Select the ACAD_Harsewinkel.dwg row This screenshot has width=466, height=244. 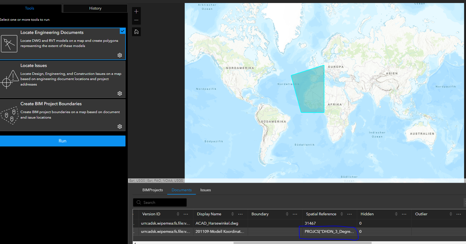[299, 223]
